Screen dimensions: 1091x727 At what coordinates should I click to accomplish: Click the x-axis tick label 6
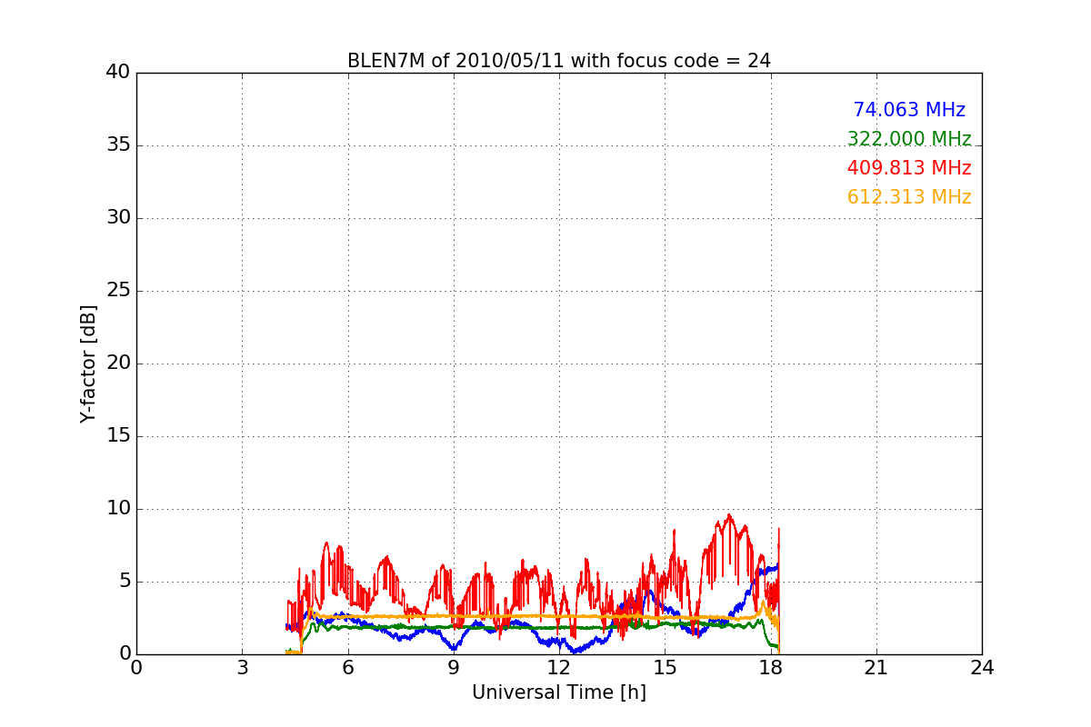pyautogui.click(x=347, y=668)
